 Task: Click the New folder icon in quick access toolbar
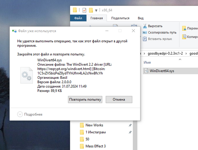(x=91, y=10)
